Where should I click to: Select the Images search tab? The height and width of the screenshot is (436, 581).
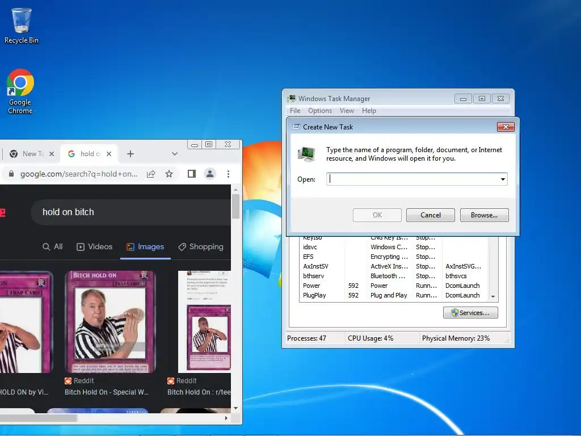coord(145,247)
